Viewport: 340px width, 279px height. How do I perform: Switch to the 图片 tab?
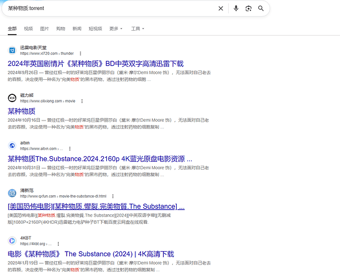44,28
